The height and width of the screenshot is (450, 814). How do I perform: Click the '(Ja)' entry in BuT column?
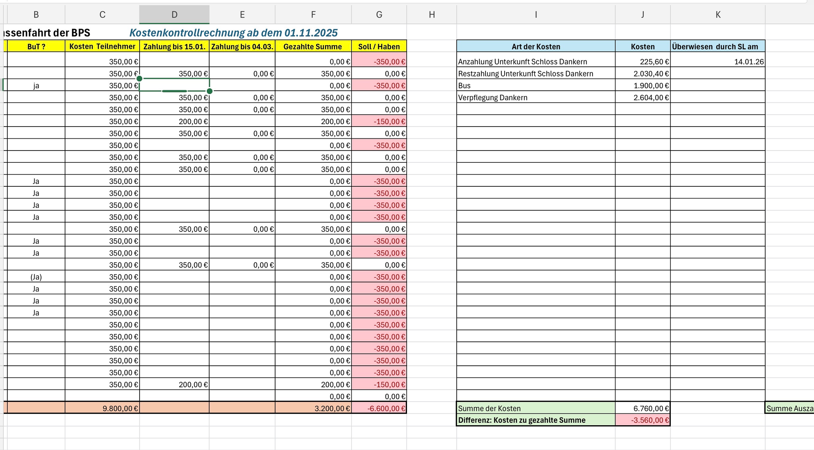[36, 277]
